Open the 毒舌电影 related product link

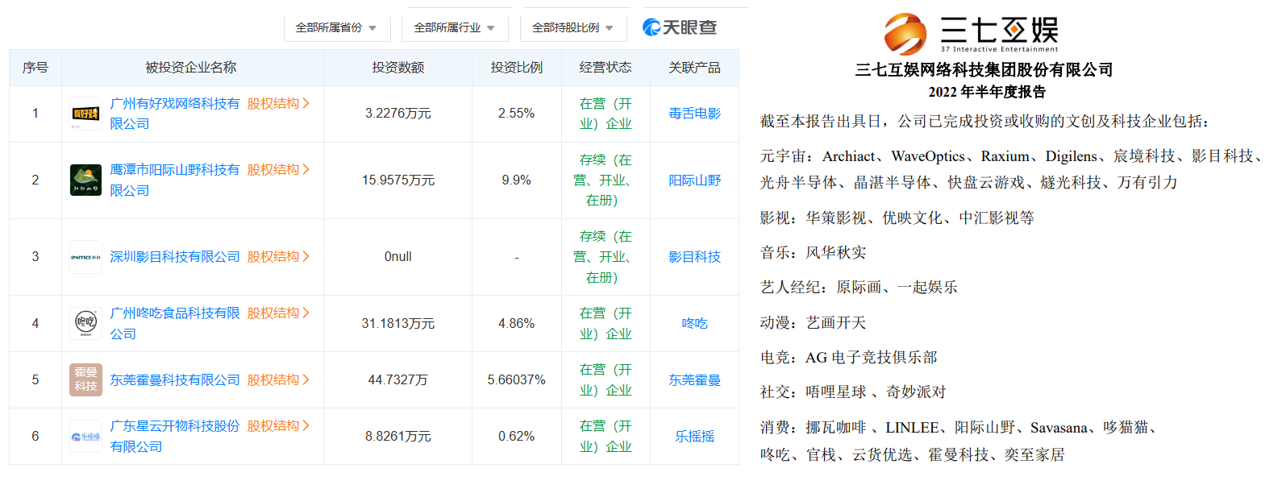click(694, 114)
